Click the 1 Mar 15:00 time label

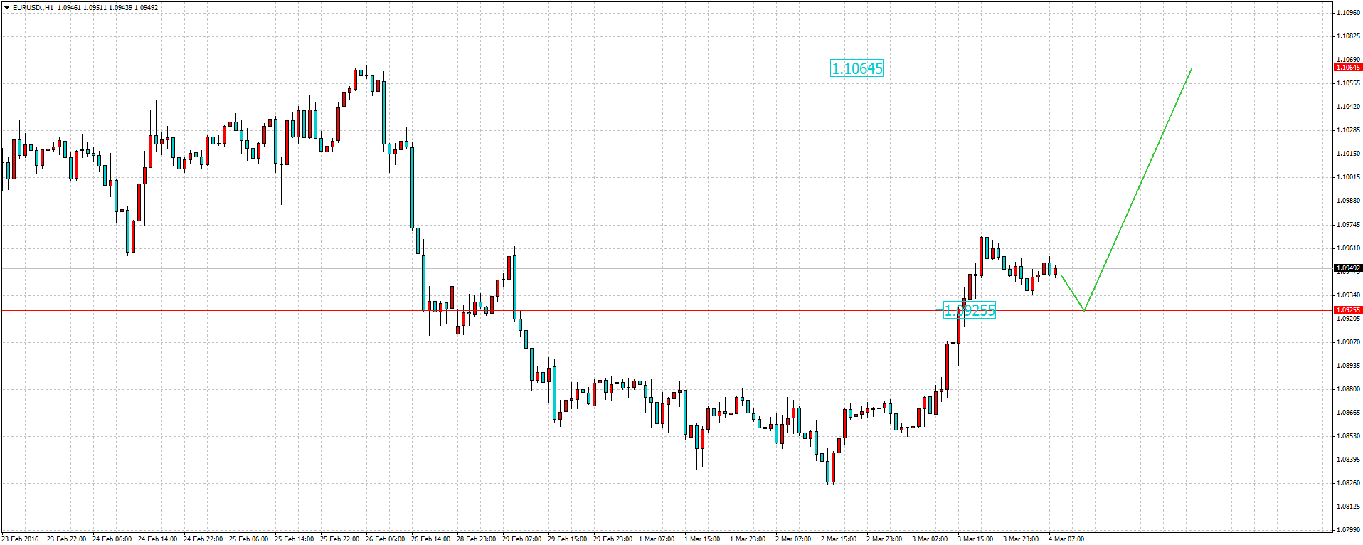(704, 539)
